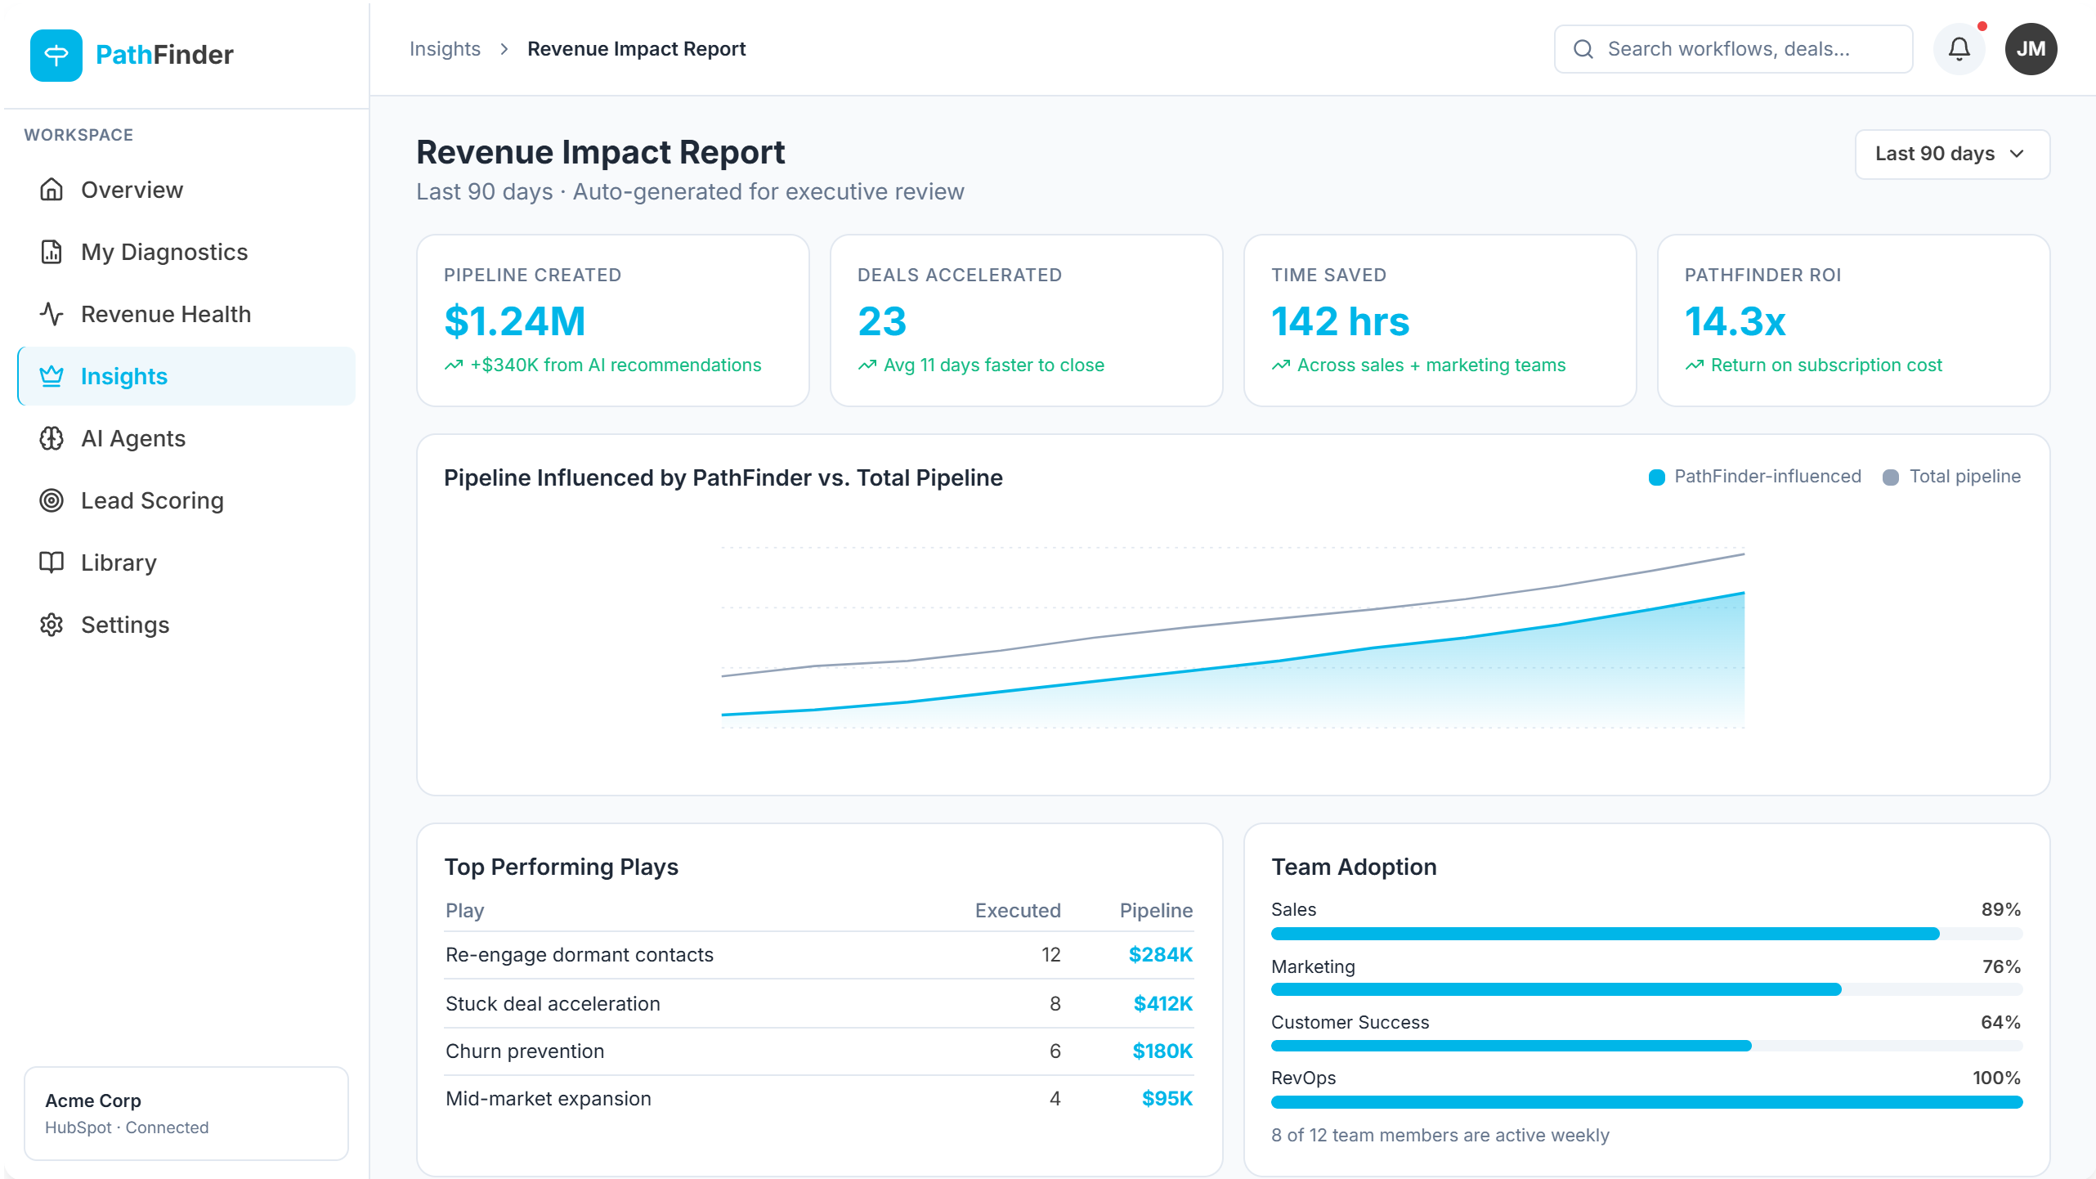Navigate to Revenue Health
Image resolution: width=2096 pixels, height=1179 pixels.
point(186,314)
